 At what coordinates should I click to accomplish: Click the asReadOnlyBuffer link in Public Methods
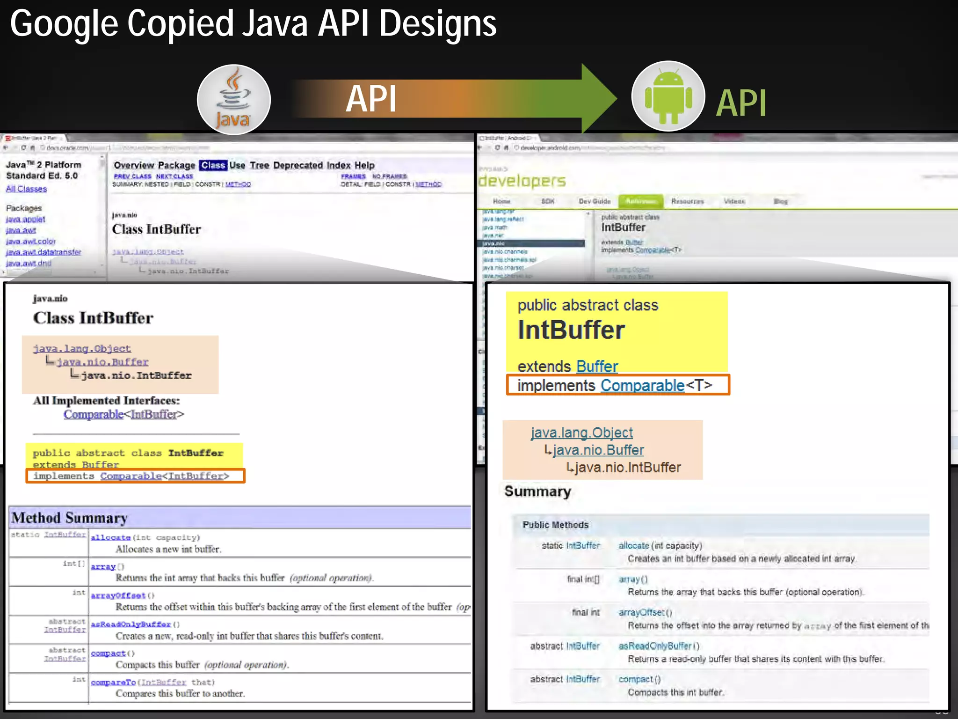(x=654, y=646)
